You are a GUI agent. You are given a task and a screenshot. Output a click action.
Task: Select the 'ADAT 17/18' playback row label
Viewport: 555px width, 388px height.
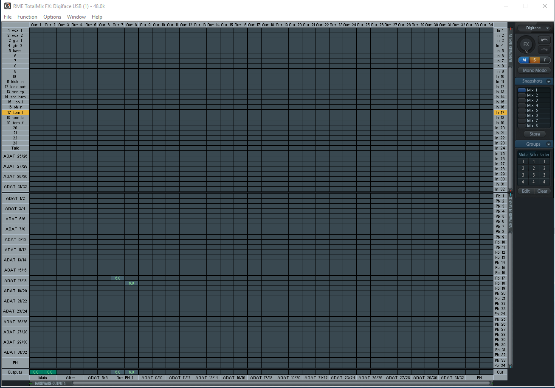[15, 280]
